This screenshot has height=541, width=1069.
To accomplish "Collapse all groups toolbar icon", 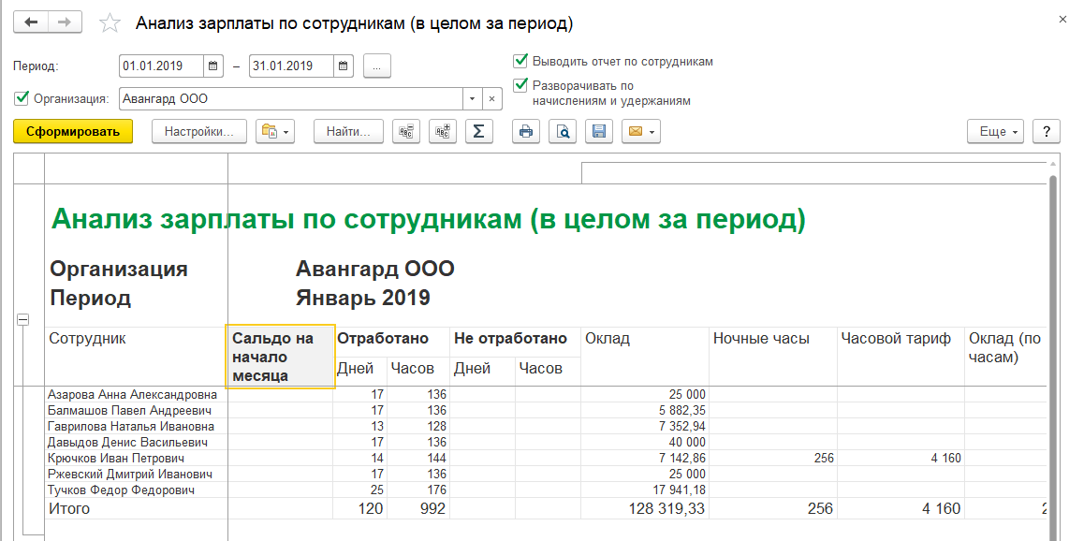I will pyautogui.click(x=406, y=132).
